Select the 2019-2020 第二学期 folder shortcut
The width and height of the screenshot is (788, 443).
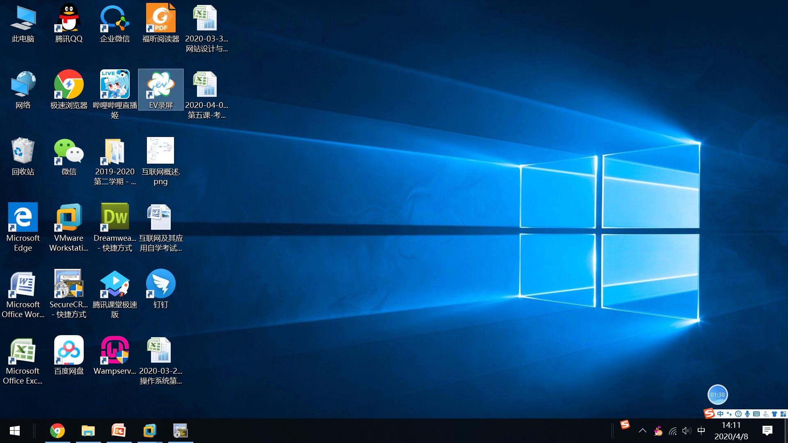pos(115,162)
